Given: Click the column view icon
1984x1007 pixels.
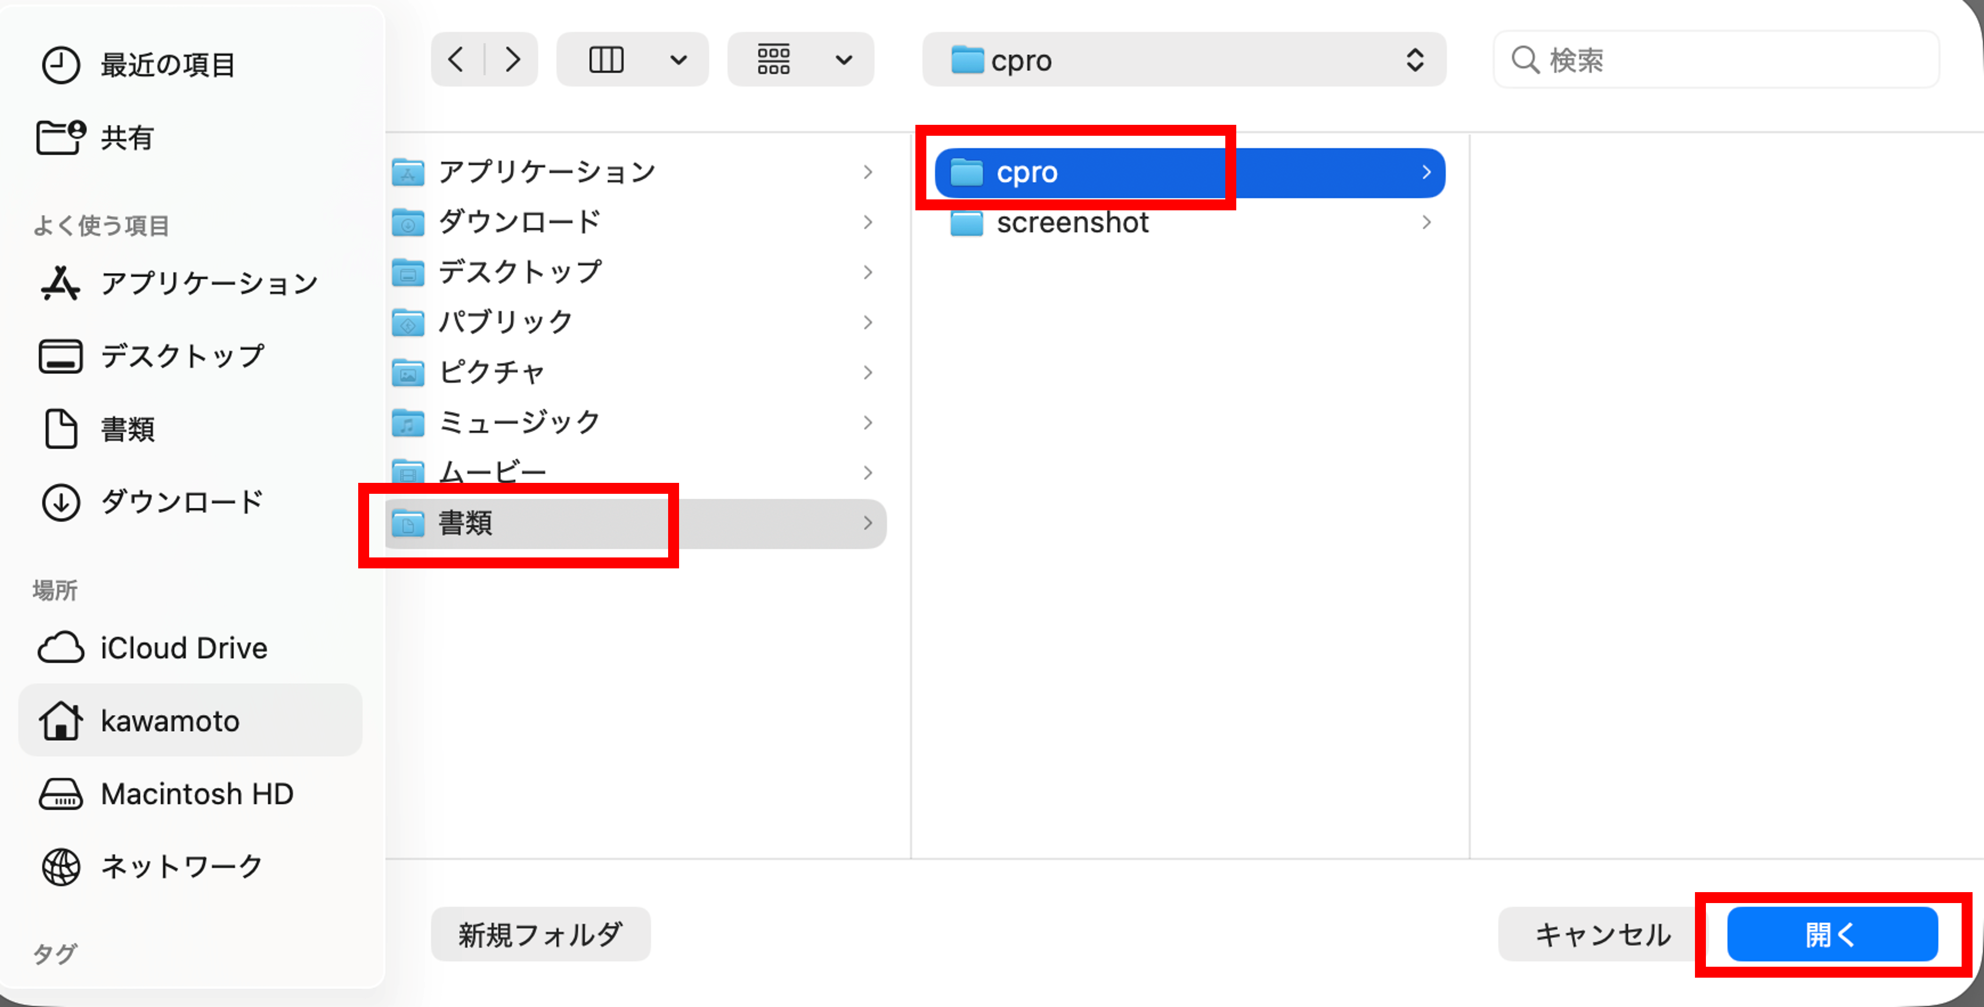Looking at the screenshot, I should tap(606, 59).
